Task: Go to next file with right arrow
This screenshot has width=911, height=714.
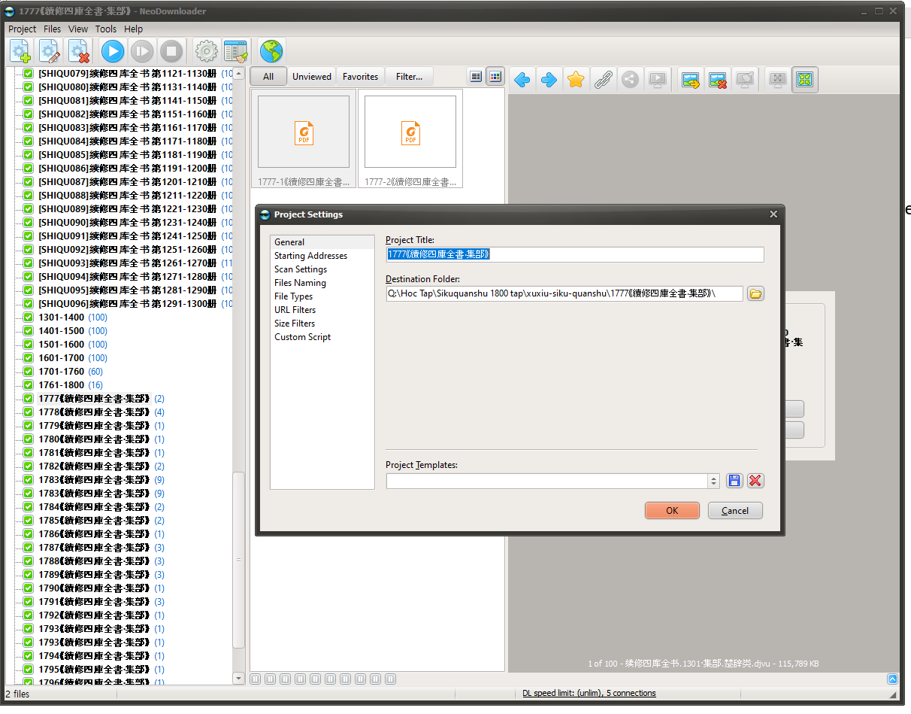Action: (x=549, y=80)
